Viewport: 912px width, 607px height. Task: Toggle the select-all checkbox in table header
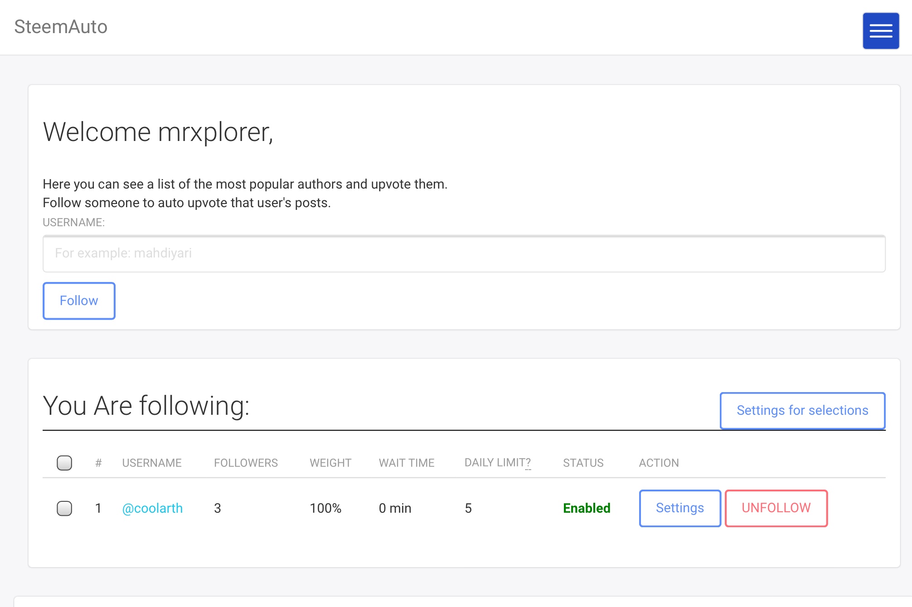coord(64,463)
